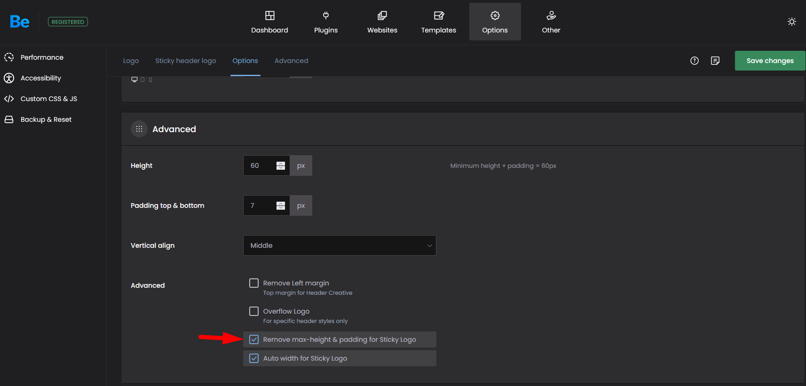Viewport: 806px width, 386px height.
Task: Switch to the Logo tab
Action: (131, 61)
